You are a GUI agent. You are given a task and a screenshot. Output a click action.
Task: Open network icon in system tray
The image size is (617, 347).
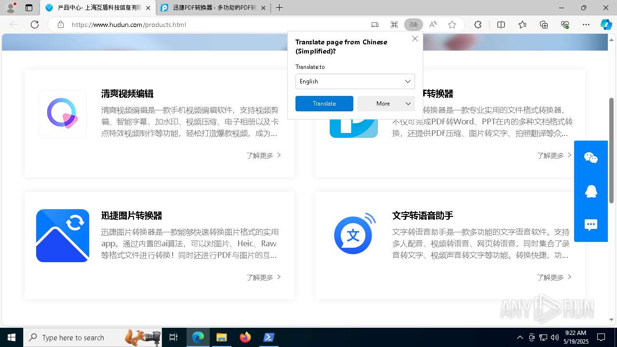[543, 337]
